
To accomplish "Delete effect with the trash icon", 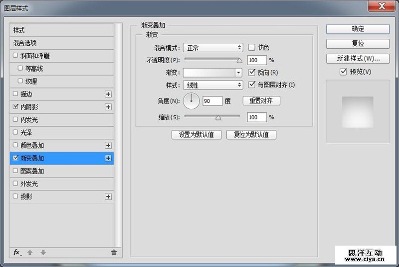I will pos(114,253).
